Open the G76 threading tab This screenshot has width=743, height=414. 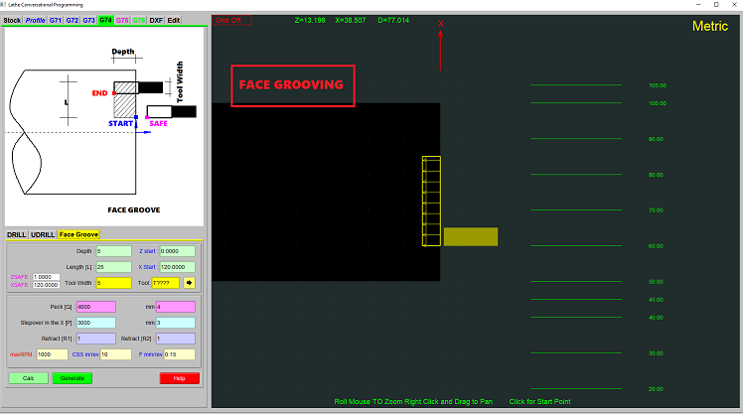[x=139, y=20]
